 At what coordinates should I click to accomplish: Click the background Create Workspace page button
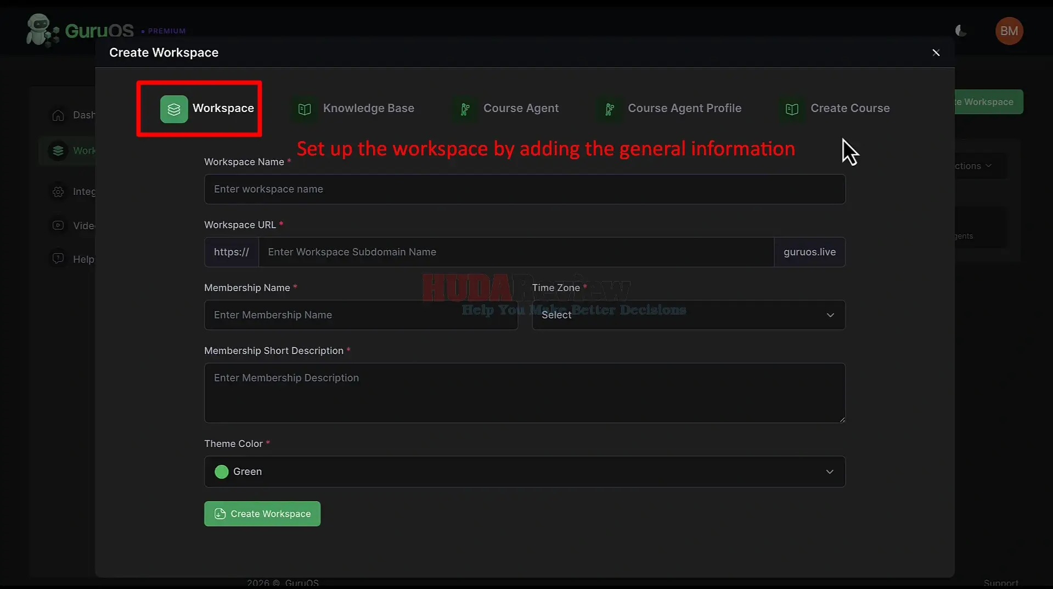click(988, 102)
